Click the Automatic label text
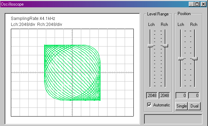 click(x=161, y=105)
